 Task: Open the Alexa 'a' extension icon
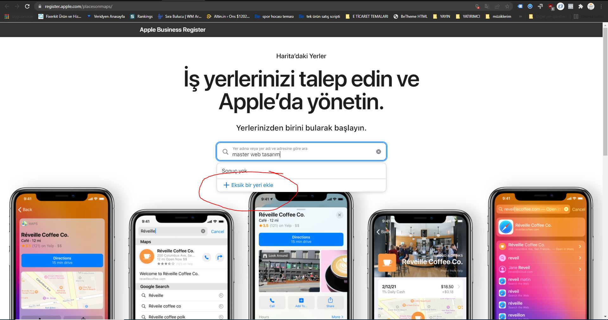(x=530, y=6)
